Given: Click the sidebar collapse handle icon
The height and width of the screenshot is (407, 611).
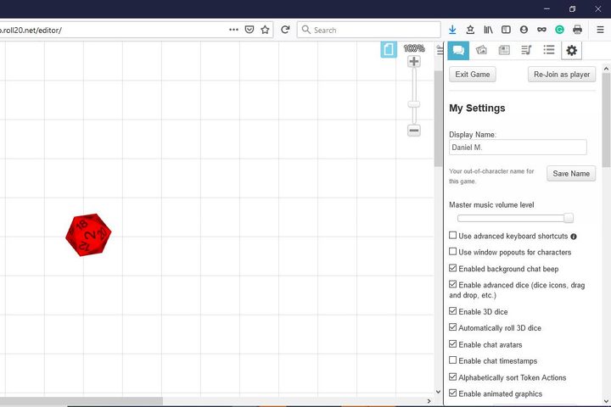Looking at the screenshot, I should click(x=440, y=50).
